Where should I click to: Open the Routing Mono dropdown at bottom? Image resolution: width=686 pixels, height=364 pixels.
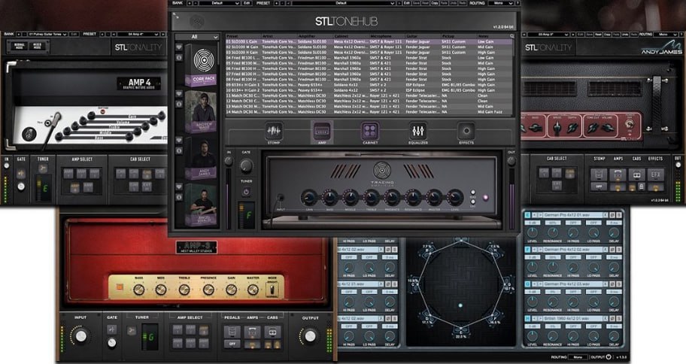(x=579, y=356)
